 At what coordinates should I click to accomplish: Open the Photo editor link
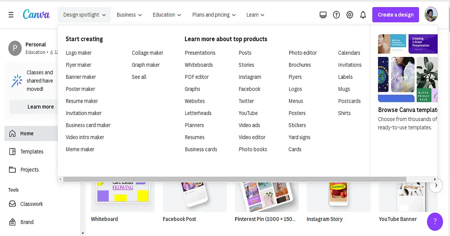[x=303, y=53]
